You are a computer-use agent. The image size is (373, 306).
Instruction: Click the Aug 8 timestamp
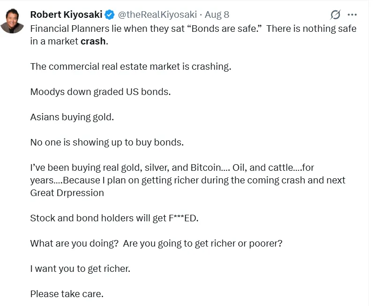coord(217,15)
